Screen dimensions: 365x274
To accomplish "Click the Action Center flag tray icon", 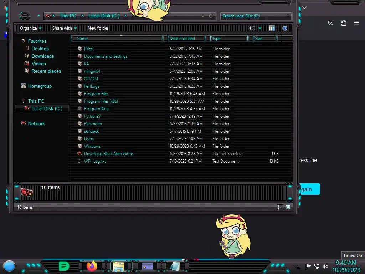I will 308,266.
